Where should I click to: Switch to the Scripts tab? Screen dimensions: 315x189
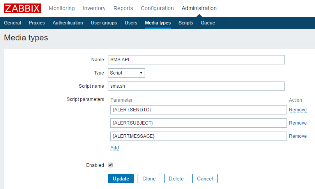coord(186,23)
